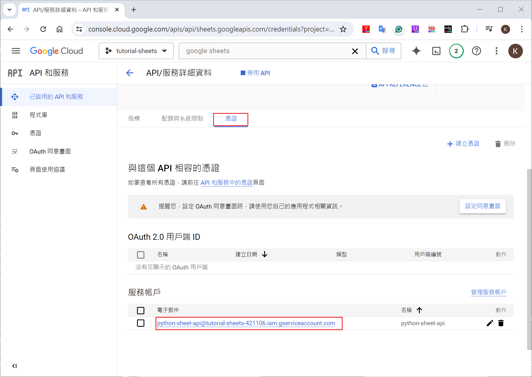
Task: Go back using the blue arrow beside API/服務詳細資料
Action: tap(130, 73)
